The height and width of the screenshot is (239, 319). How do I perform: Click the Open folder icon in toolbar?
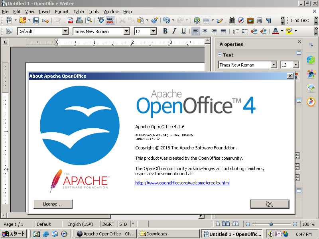[23, 20]
